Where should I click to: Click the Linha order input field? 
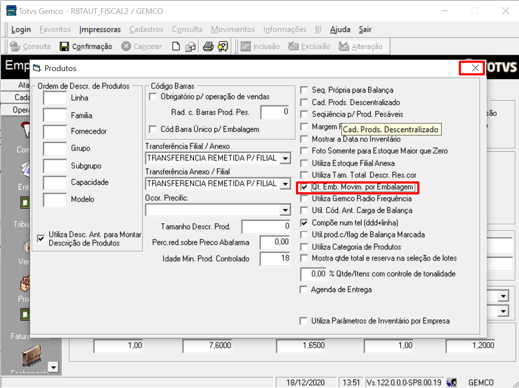click(x=55, y=98)
